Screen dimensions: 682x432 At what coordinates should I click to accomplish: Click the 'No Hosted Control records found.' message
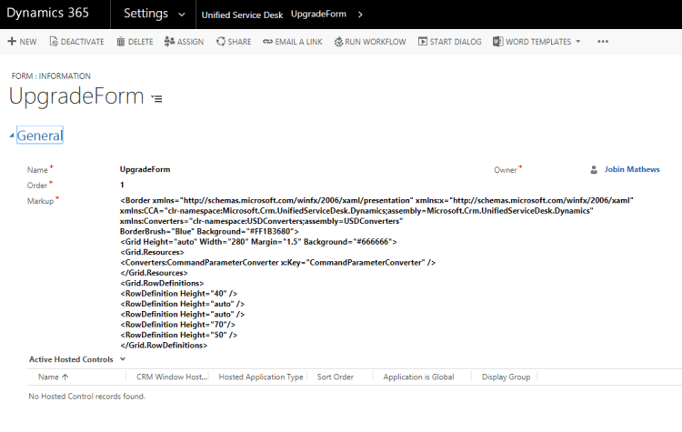pos(86,397)
